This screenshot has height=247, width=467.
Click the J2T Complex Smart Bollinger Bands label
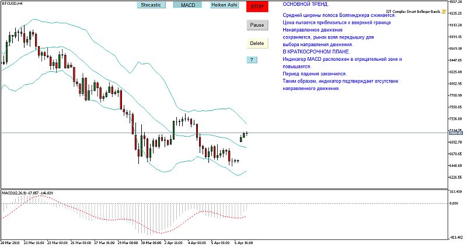tap(413, 12)
